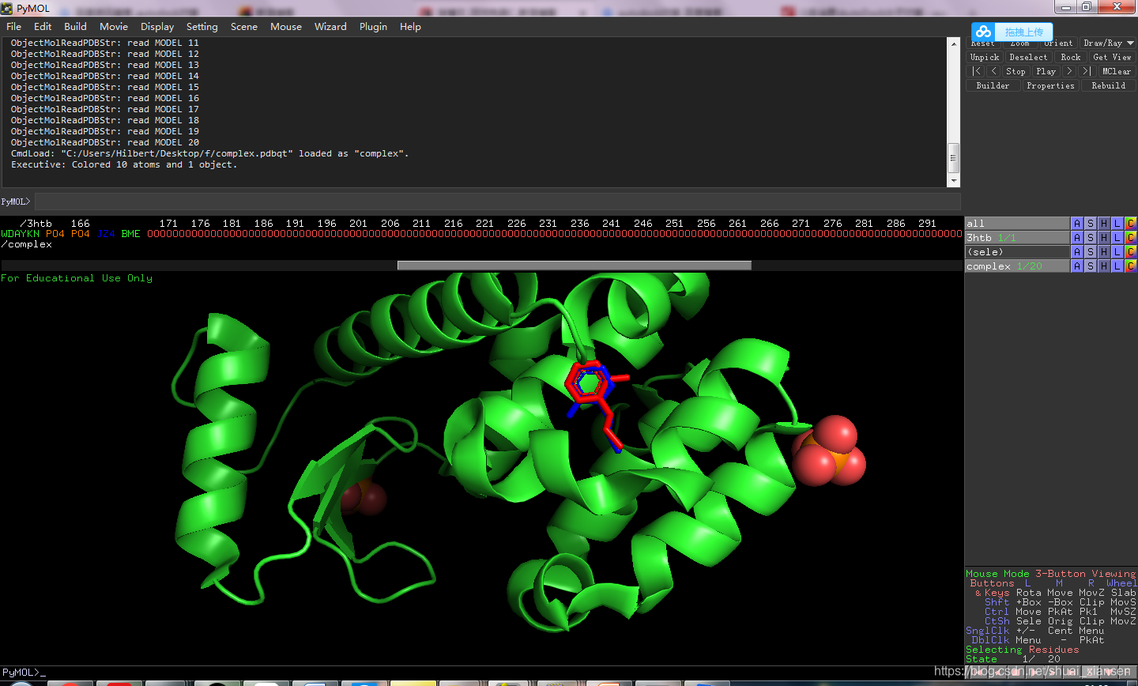Click the log output scroll-up arrow
1138x686 pixels.
click(954, 43)
